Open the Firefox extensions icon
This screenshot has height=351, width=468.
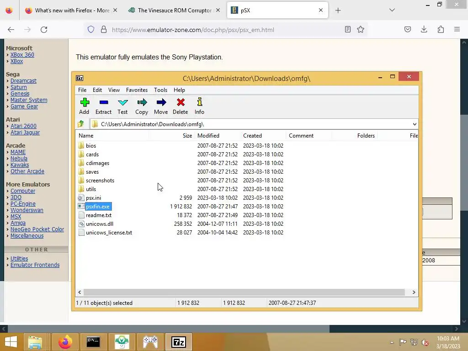[x=441, y=29]
